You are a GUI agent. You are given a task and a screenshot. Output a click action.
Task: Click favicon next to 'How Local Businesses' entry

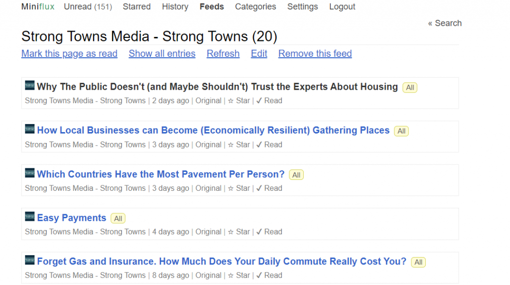pos(29,129)
